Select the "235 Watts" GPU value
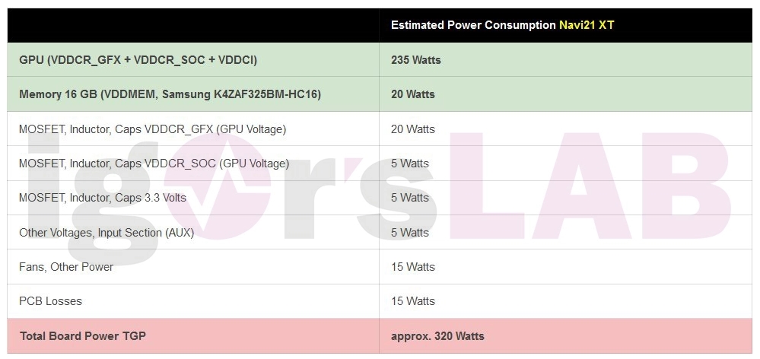Viewport: 760px width, 359px height. (x=416, y=59)
